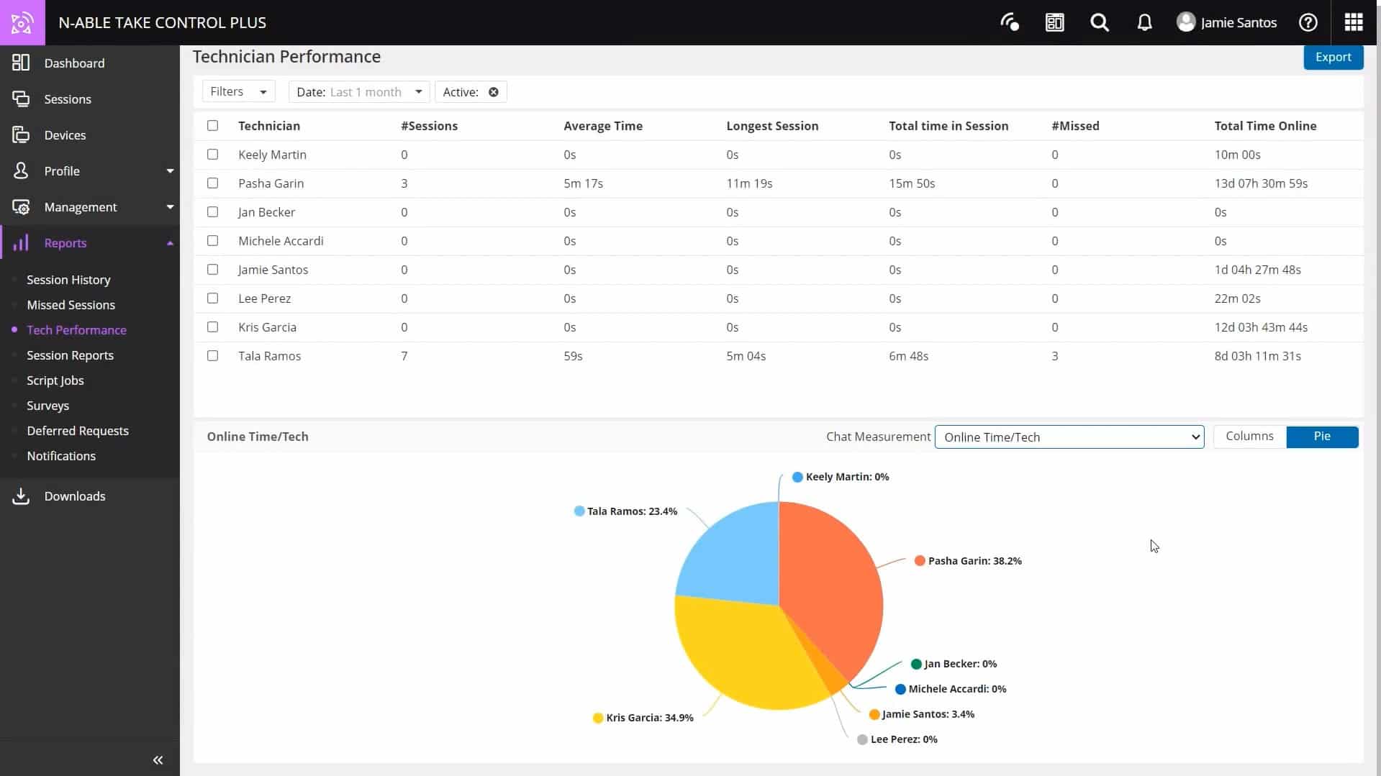Go to Session History report
Screen dimensions: 1381x776
[x=68, y=280]
